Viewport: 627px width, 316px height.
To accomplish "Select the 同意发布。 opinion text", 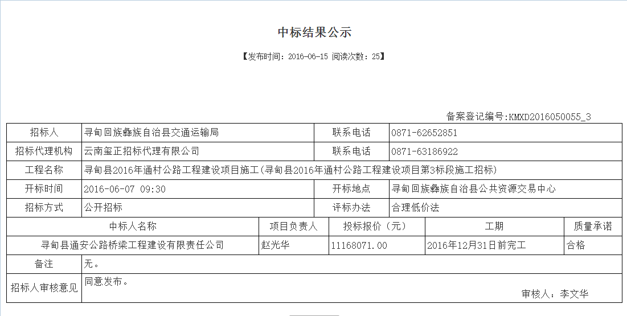I will pyautogui.click(x=106, y=282).
